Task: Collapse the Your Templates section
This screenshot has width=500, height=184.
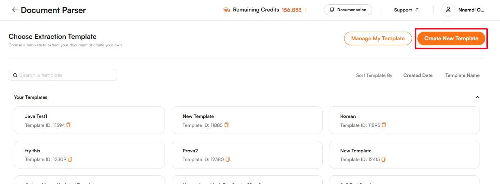Action: [477, 97]
